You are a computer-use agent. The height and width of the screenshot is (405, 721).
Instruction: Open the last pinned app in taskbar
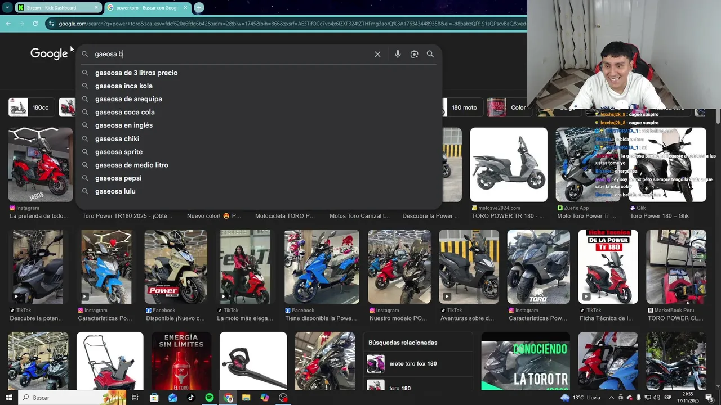point(283,398)
